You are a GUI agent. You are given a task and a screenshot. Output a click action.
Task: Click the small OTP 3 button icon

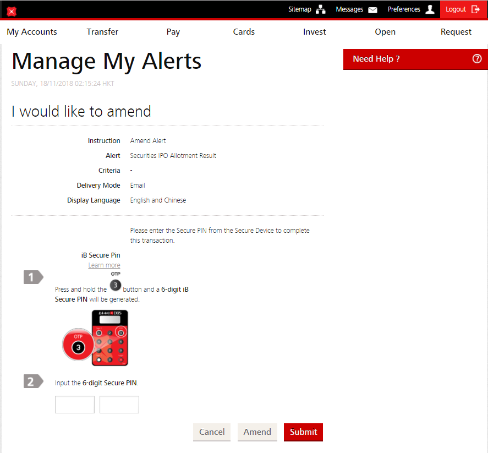115,285
